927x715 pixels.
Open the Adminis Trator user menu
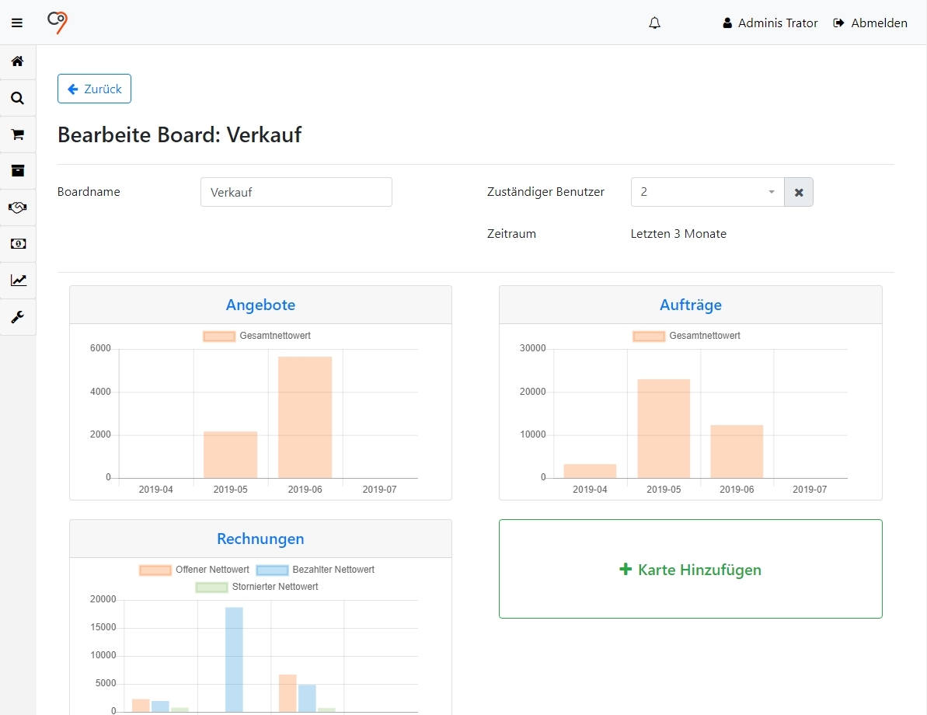(x=770, y=23)
